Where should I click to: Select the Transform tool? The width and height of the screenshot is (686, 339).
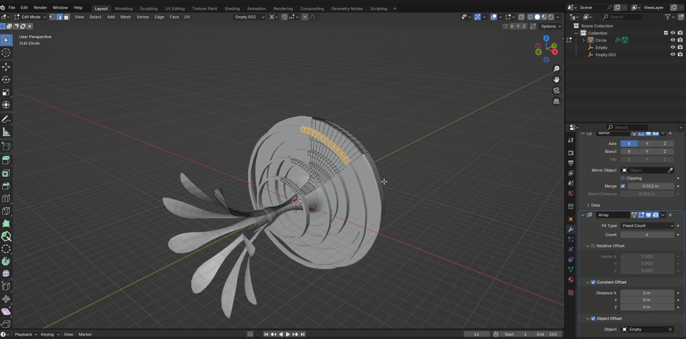tap(6, 105)
